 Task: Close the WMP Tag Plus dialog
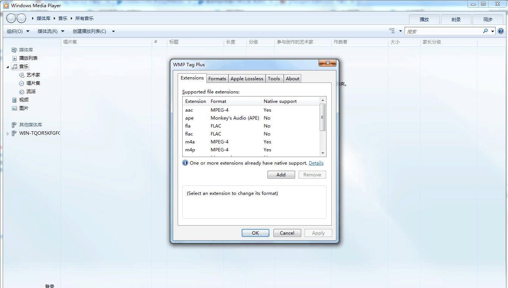328,63
